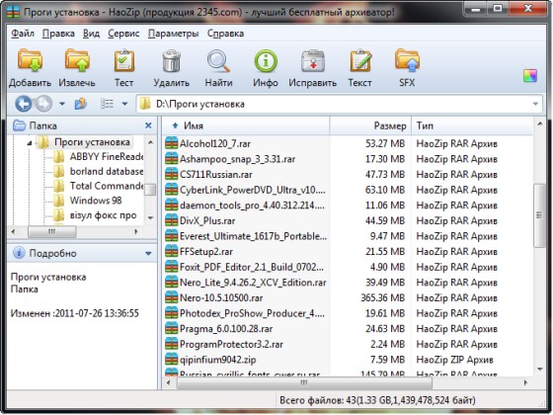This screenshot has height=415, width=553.
Task: Close the Папка folder panel
Action: coord(148,125)
